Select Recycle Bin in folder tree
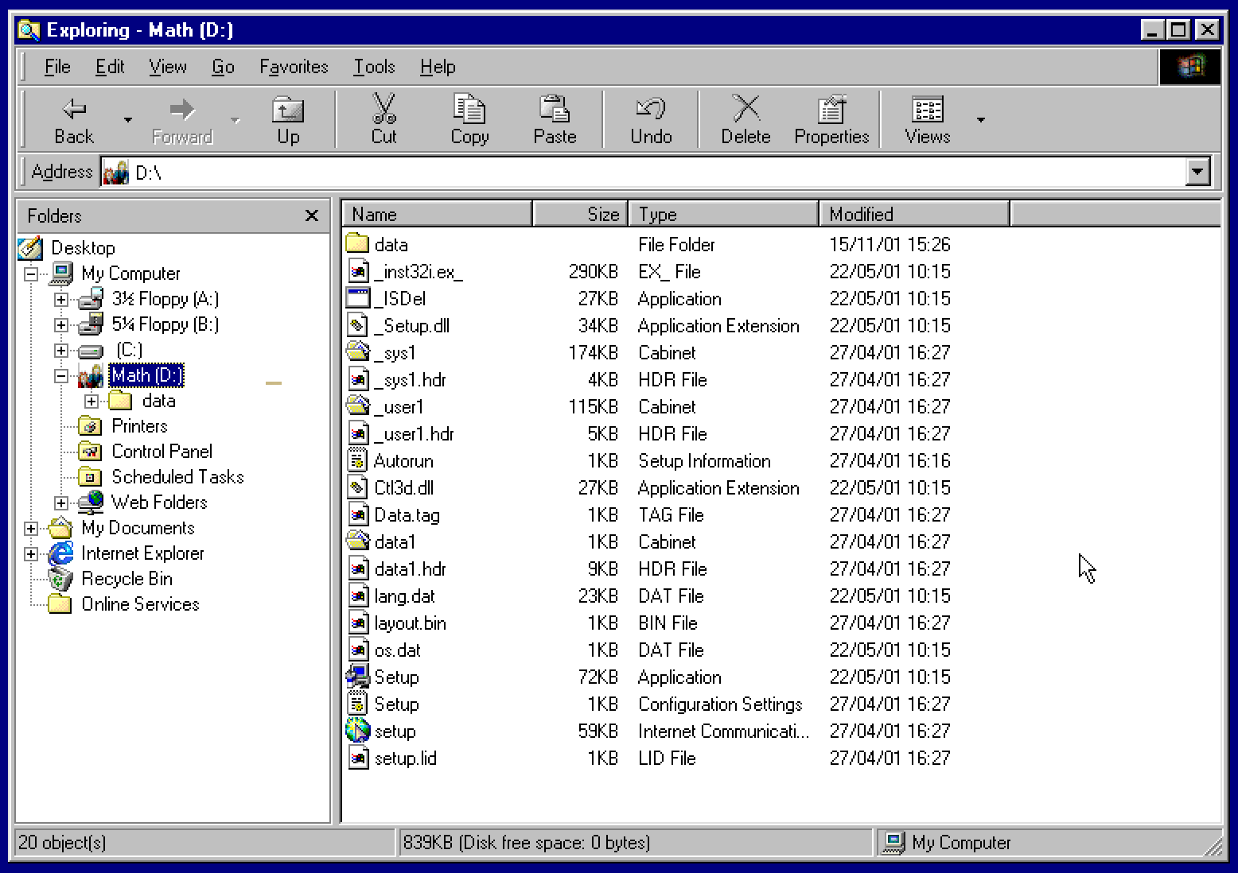The height and width of the screenshot is (873, 1238). click(127, 579)
